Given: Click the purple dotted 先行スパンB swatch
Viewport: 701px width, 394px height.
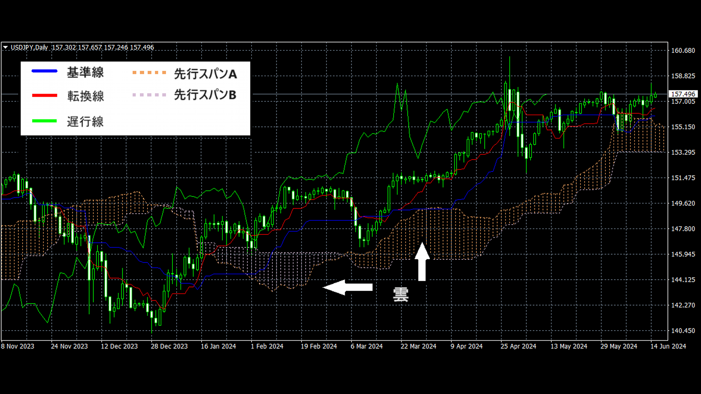Looking at the screenshot, I should tap(149, 95).
